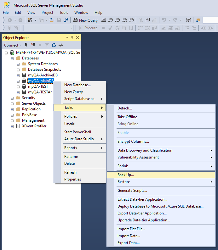This screenshot has height=250, width=218.
Task: Choose Rename in context menu
Action: 80,157
